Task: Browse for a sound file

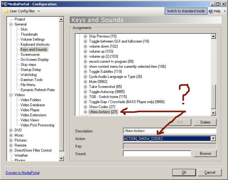Action: (205, 154)
